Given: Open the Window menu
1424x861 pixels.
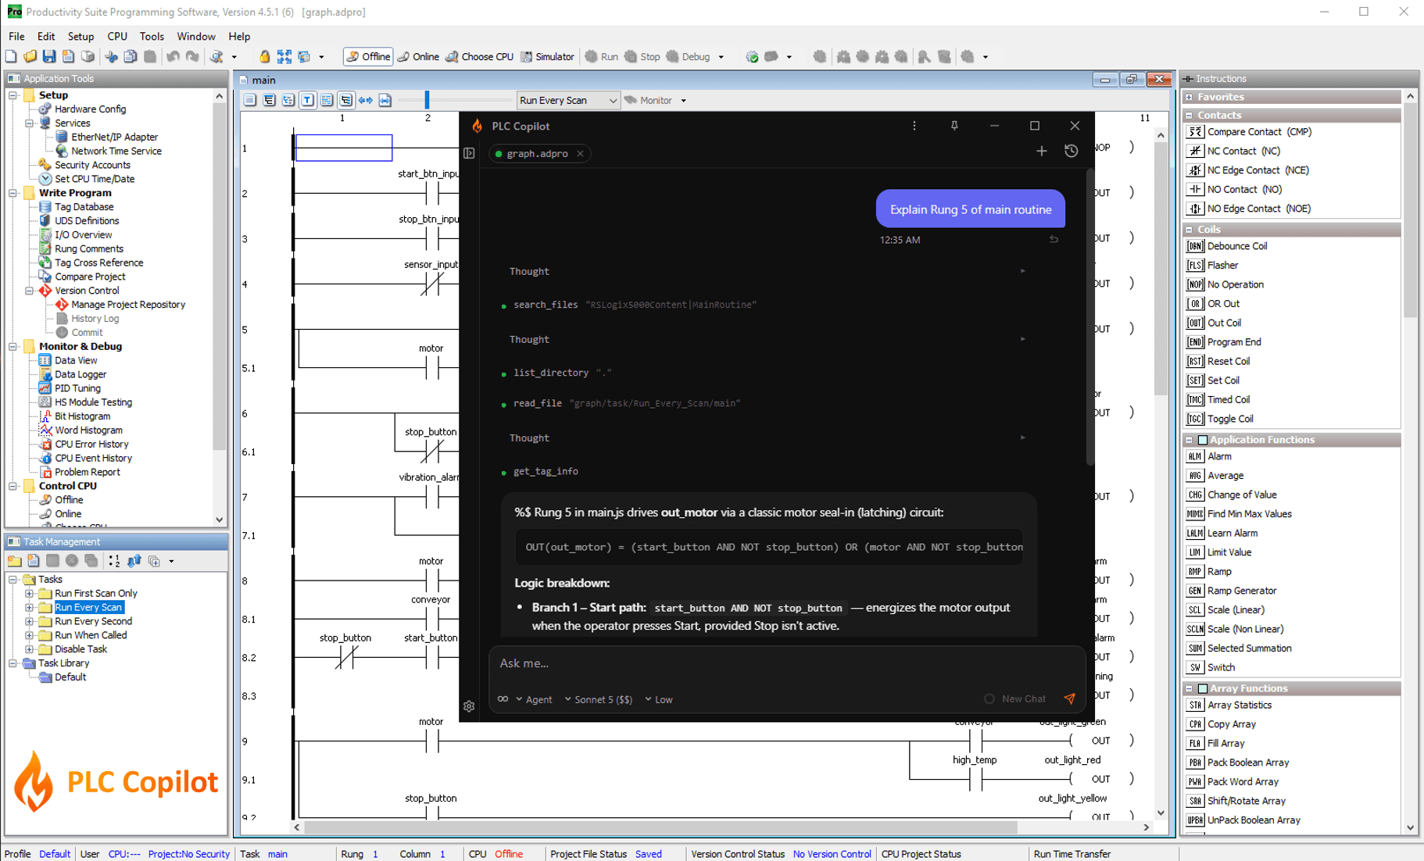Looking at the screenshot, I should point(195,36).
